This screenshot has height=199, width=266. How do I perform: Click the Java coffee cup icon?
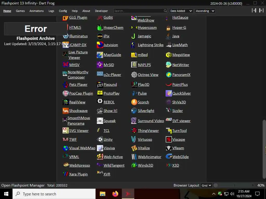[168, 36]
